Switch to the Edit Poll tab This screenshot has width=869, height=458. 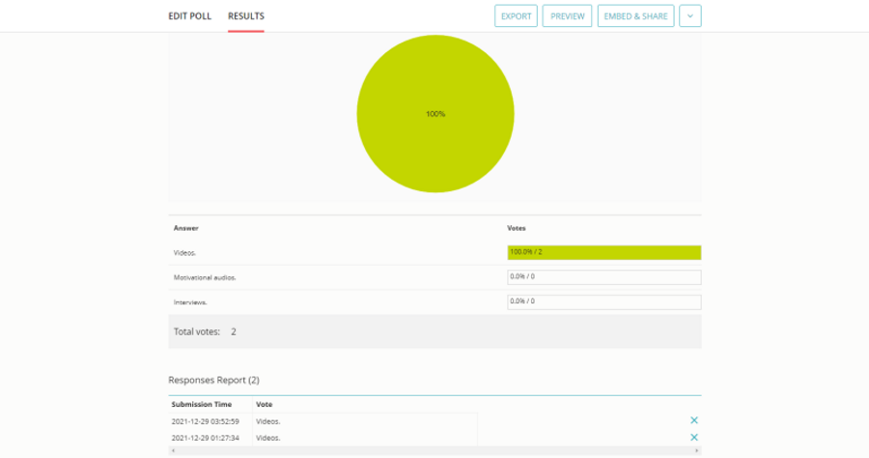[189, 16]
